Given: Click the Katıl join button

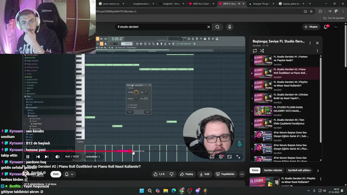Looking at the screenshot, I should tap(56, 174).
